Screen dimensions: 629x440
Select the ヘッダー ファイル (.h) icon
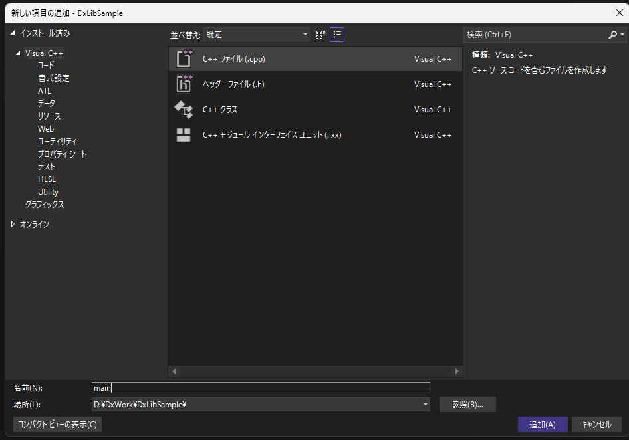pyautogui.click(x=184, y=84)
